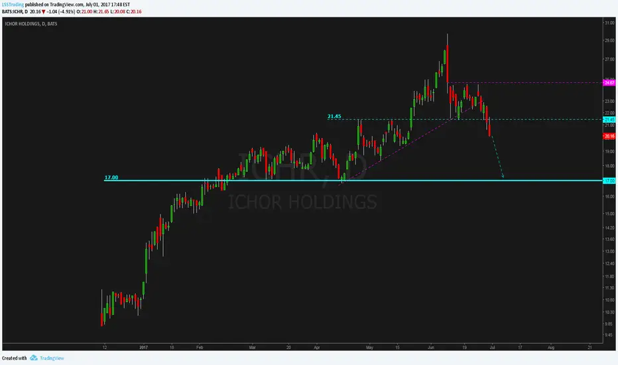
Task: Click the H:21.65 high value
Action: point(101,12)
